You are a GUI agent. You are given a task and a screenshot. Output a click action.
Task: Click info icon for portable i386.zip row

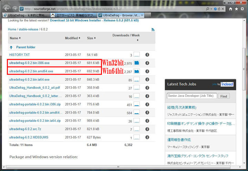click(147, 104)
